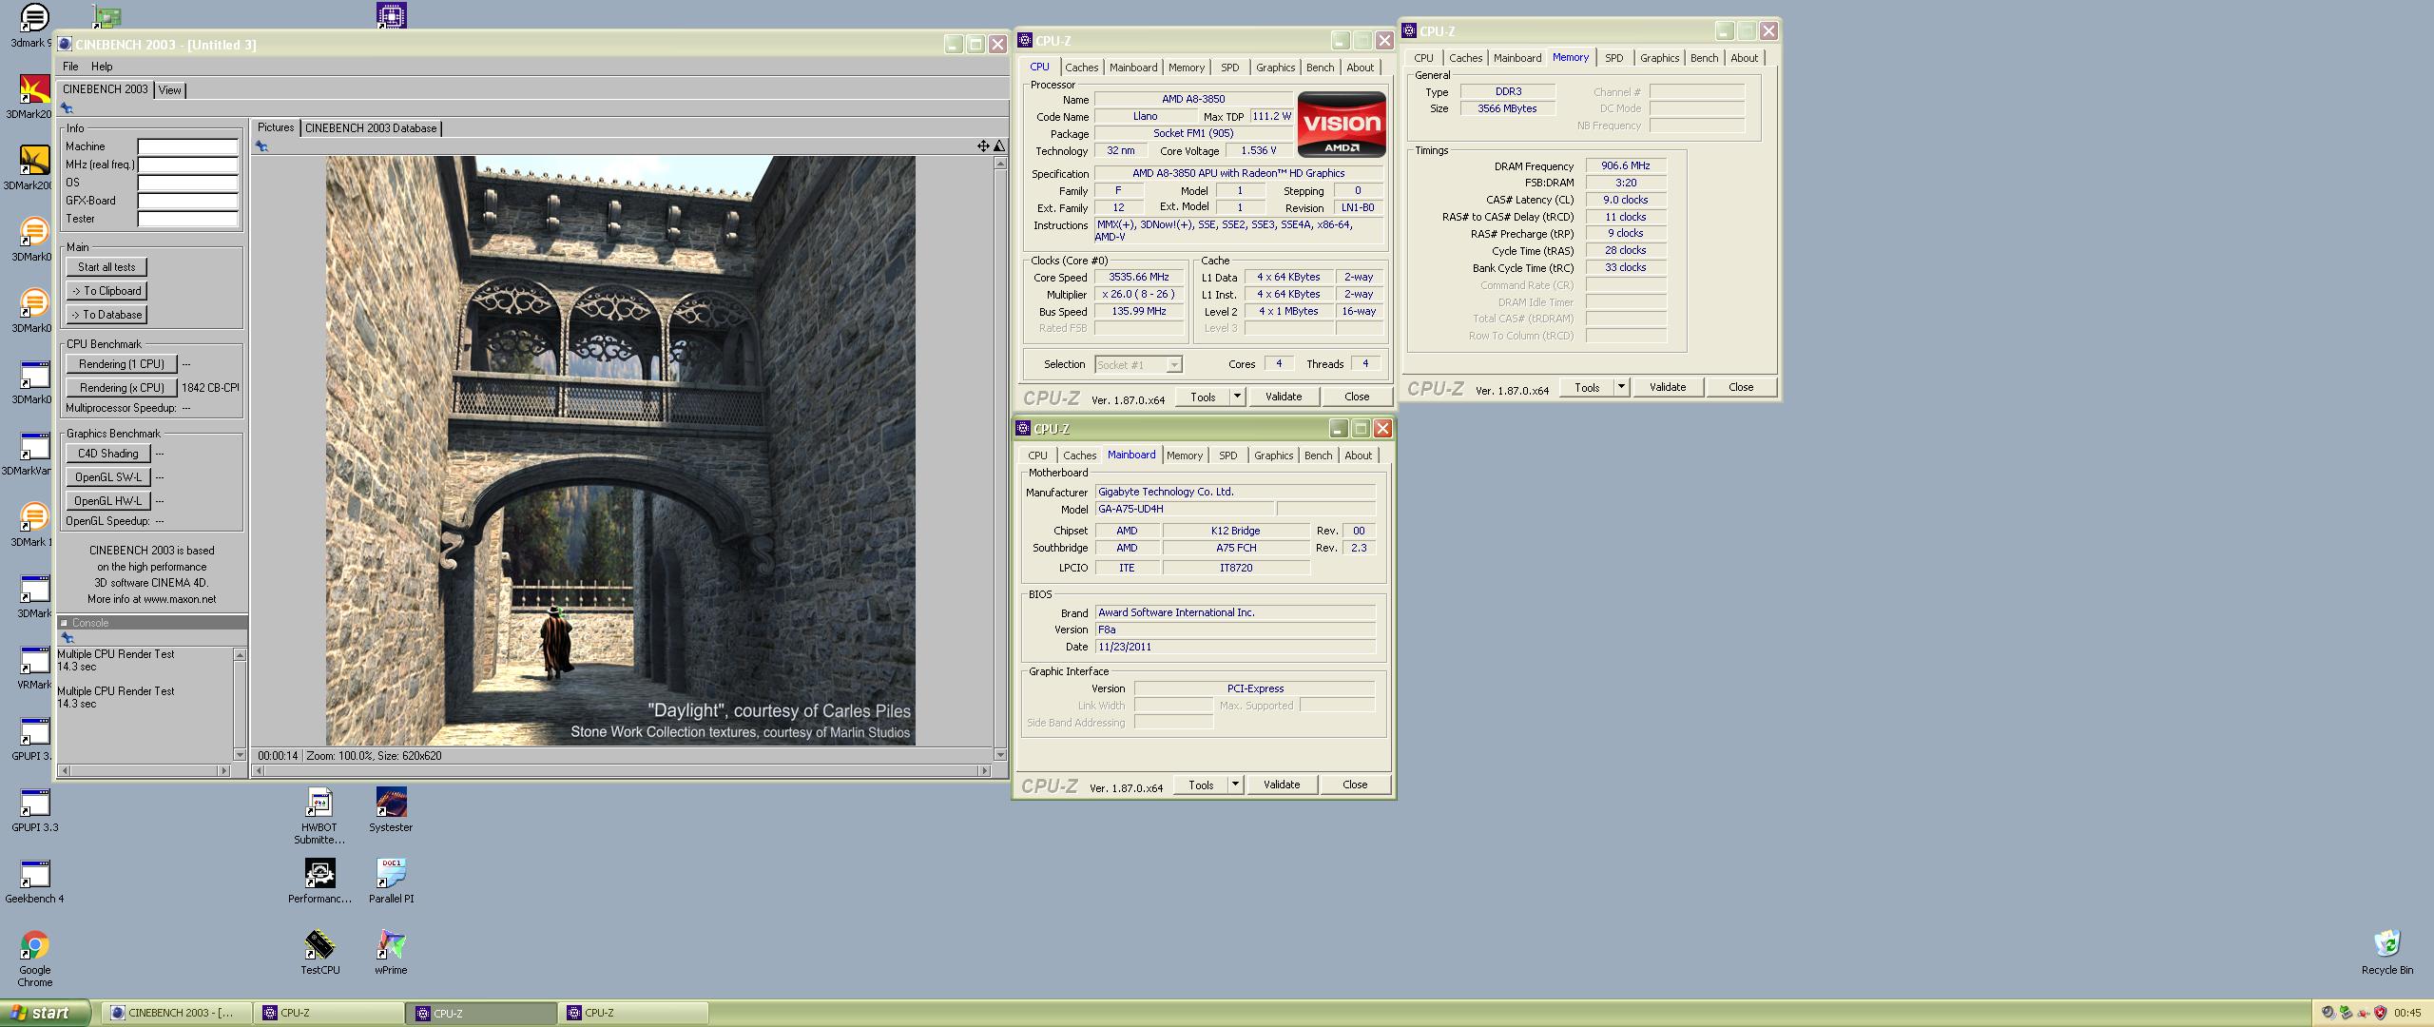The width and height of the screenshot is (2434, 1027).
Task: Expand Tools dropdown arrow in CPU window
Action: tap(1237, 397)
